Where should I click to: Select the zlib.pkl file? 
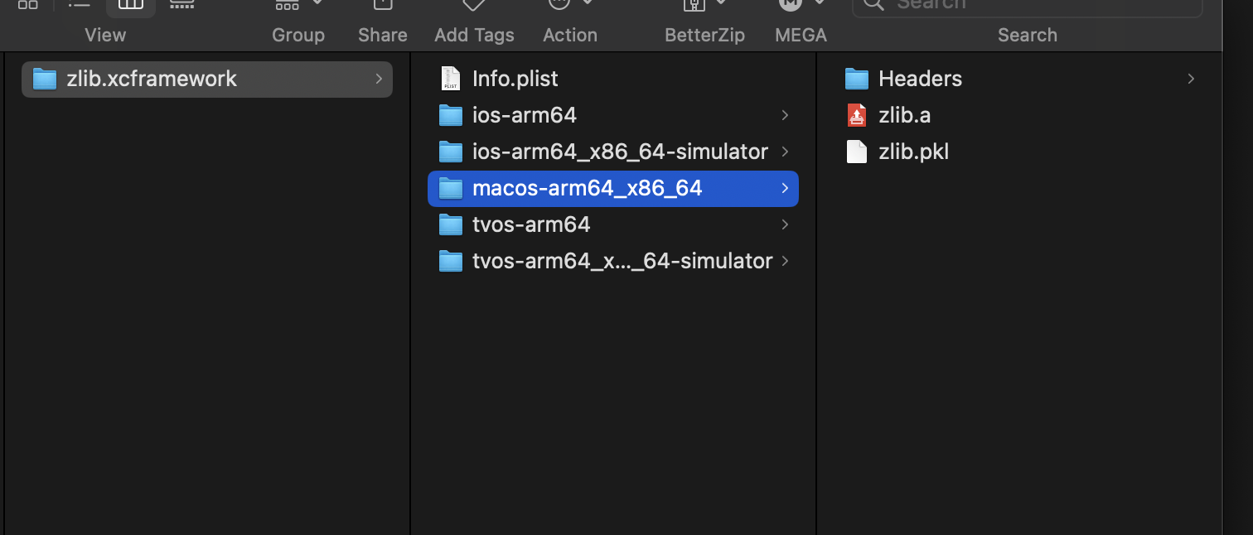pyautogui.click(x=913, y=152)
